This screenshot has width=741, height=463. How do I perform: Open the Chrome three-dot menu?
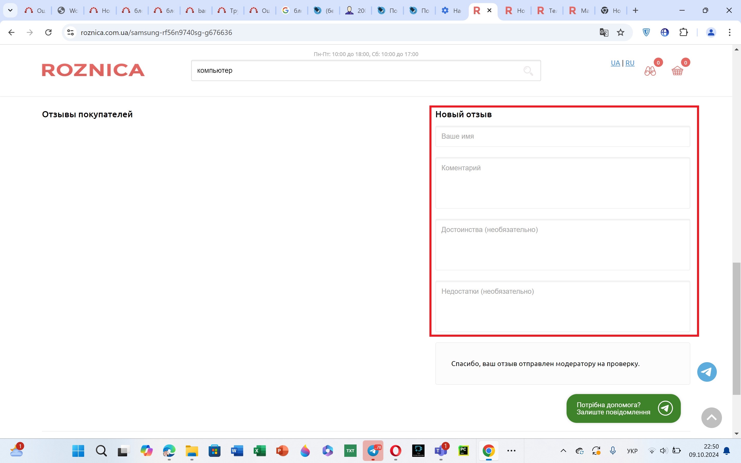point(729,32)
